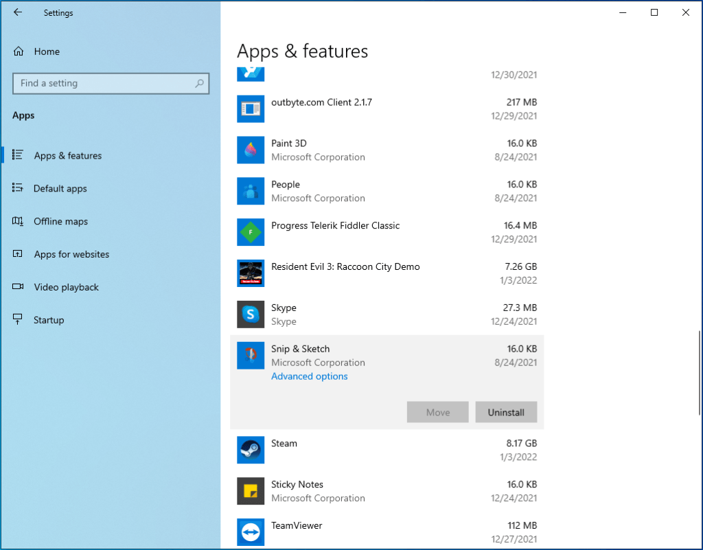The image size is (703, 550).
Task: Click the Find a setting search box
Action: [111, 83]
